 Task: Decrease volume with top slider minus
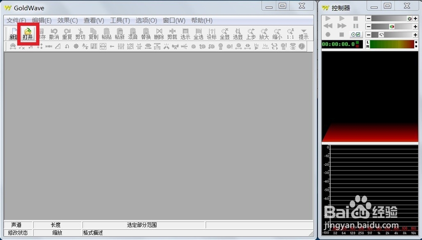click(368, 19)
